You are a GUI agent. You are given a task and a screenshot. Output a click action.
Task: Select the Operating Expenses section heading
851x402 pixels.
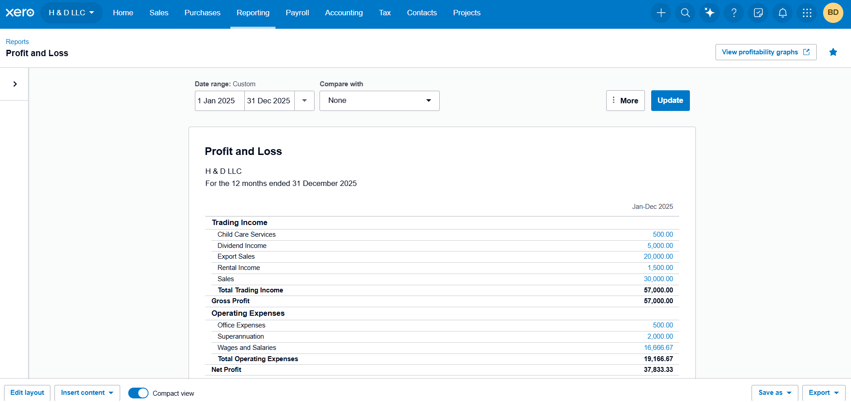tap(248, 313)
